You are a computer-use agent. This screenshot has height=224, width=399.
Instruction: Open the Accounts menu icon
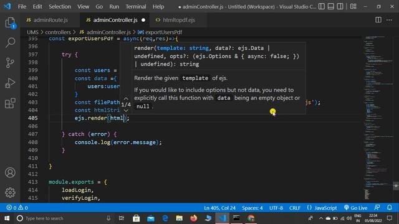10,173
